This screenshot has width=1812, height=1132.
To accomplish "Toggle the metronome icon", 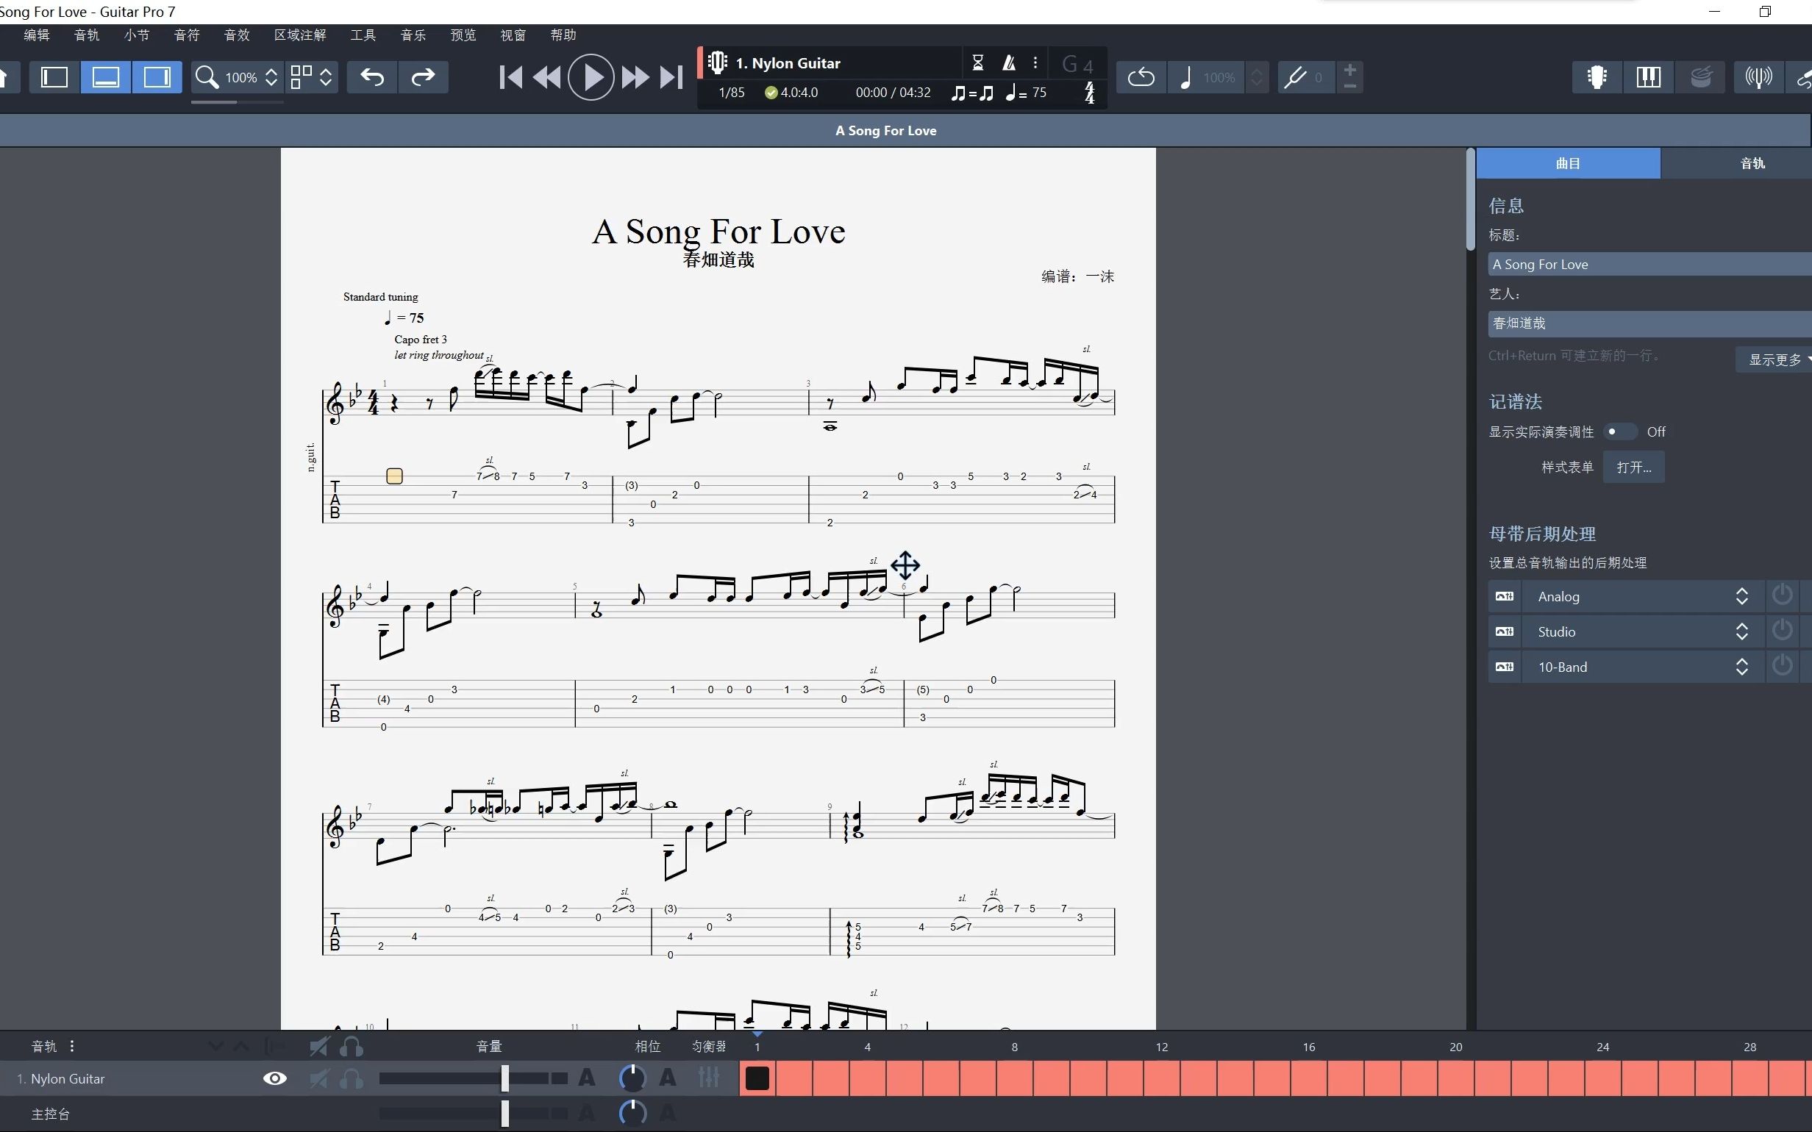I will coord(1010,63).
